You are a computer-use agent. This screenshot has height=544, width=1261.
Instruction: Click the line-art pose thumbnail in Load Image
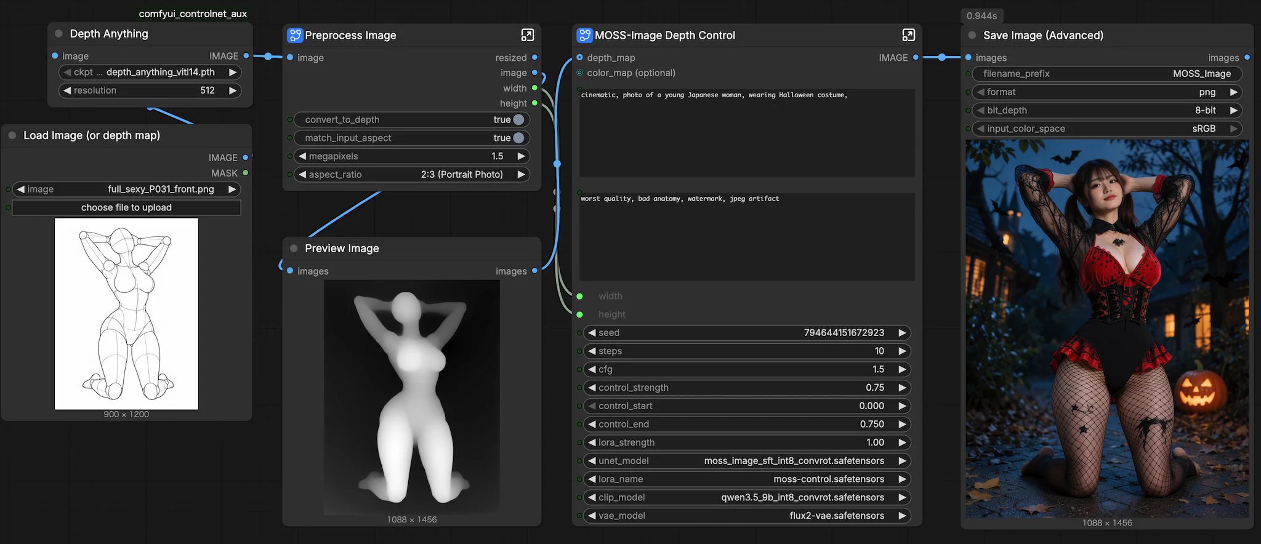pyautogui.click(x=126, y=314)
